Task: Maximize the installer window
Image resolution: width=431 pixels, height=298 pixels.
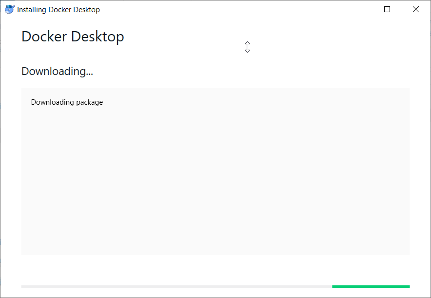Action: 387,9
